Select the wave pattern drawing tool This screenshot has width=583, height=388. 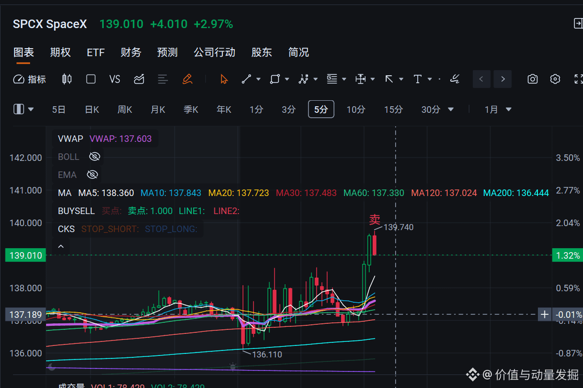[x=304, y=79]
